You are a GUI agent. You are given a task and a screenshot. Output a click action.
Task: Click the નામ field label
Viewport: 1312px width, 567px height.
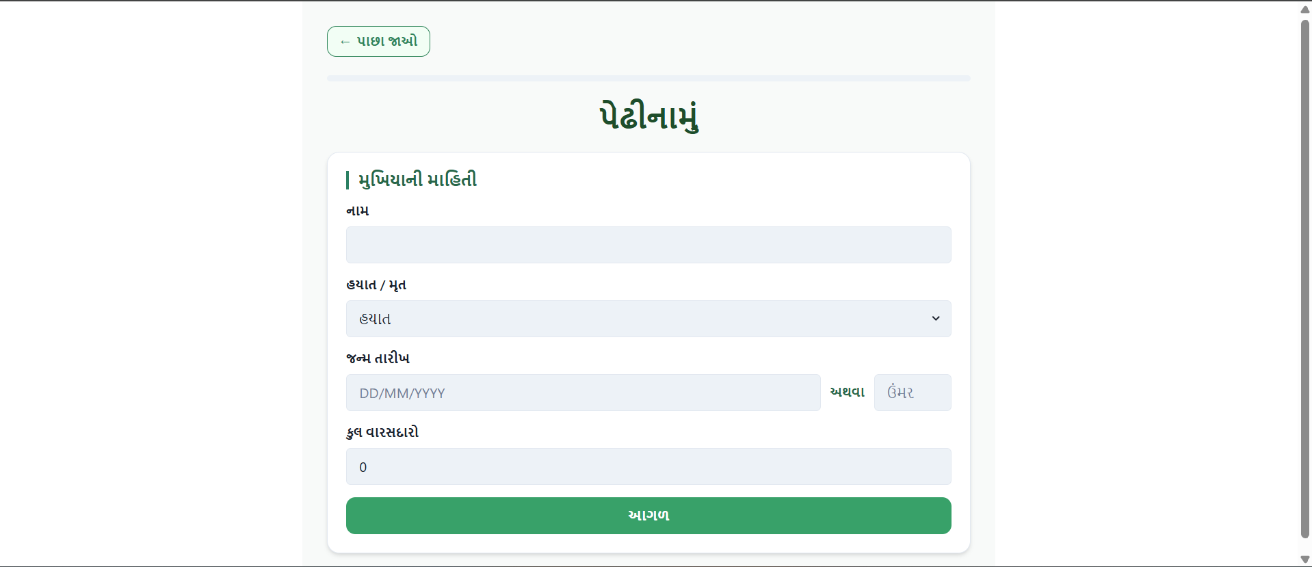pyautogui.click(x=357, y=211)
